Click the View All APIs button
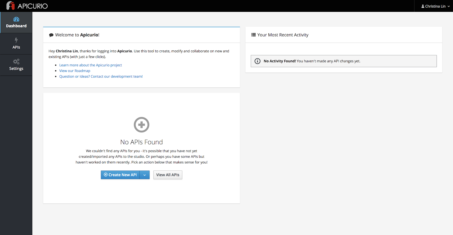 point(168,175)
